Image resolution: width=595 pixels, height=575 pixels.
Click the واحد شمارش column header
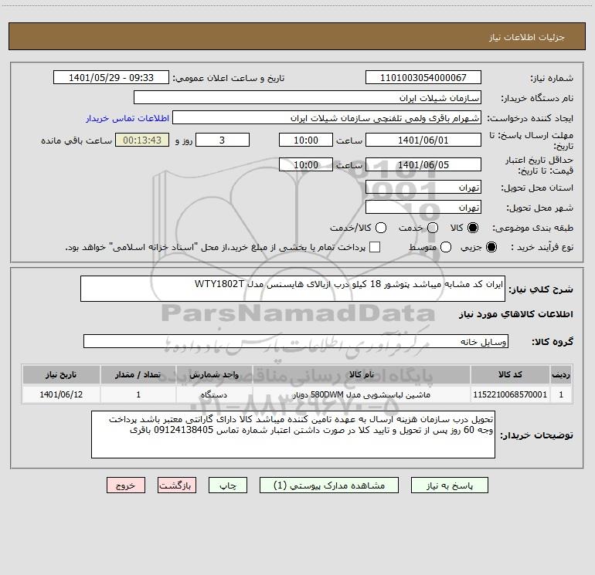(214, 374)
